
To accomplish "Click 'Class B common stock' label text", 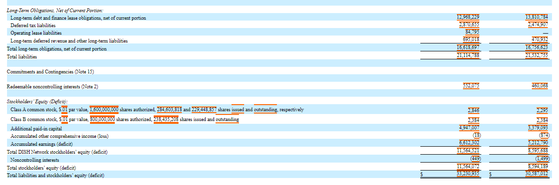I will coord(34,120).
